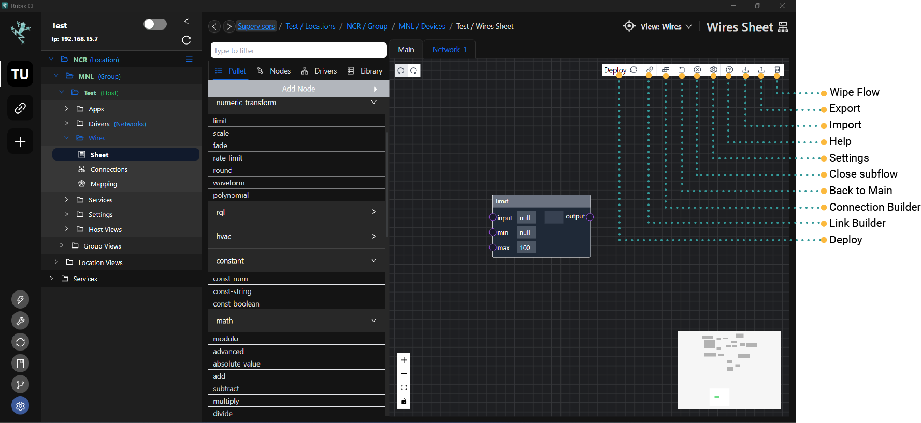Image resolution: width=921 pixels, height=423 pixels.
Task: Collapse the sidebar with the left chevron
Action: [186, 21]
